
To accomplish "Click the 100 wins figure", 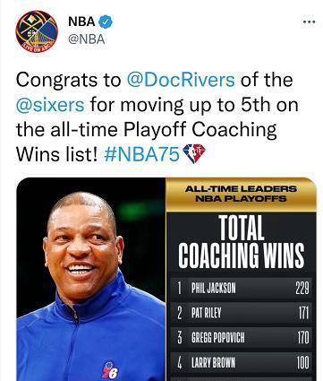I will pos(302,363).
